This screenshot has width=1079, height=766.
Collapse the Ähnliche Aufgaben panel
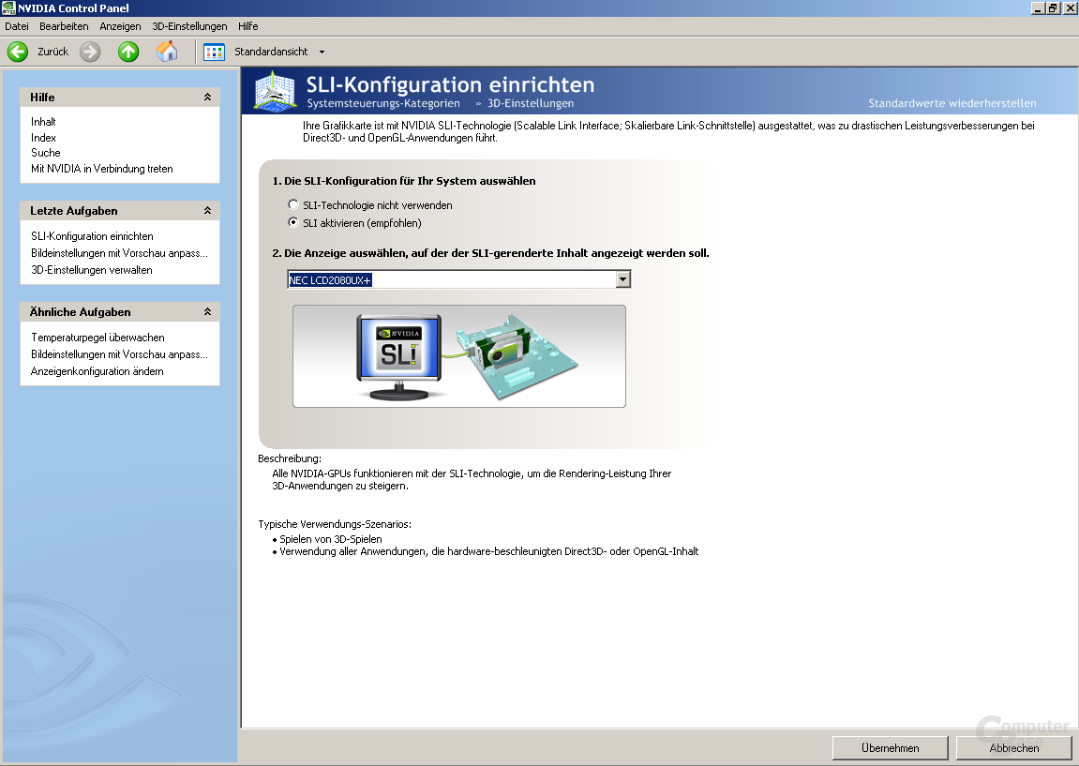207,312
